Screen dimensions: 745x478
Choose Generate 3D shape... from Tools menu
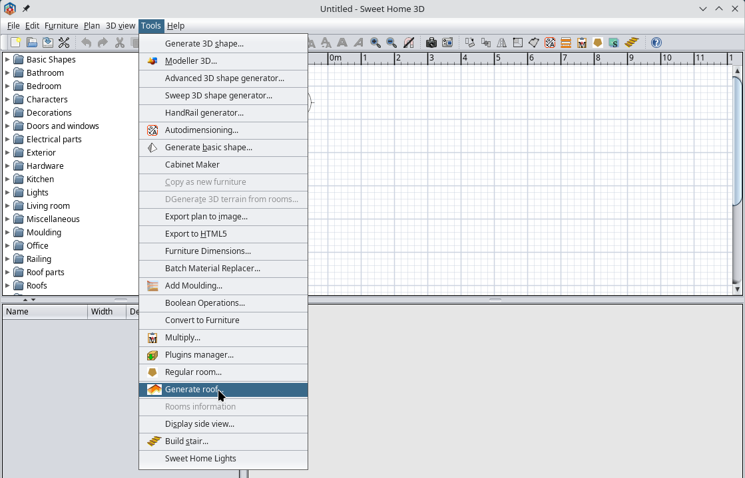tap(223, 43)
